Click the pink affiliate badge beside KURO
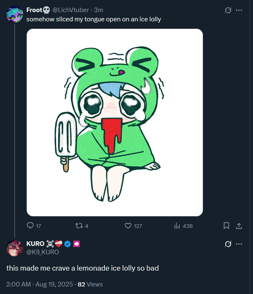253x294 pixels. tap(77, 244)
